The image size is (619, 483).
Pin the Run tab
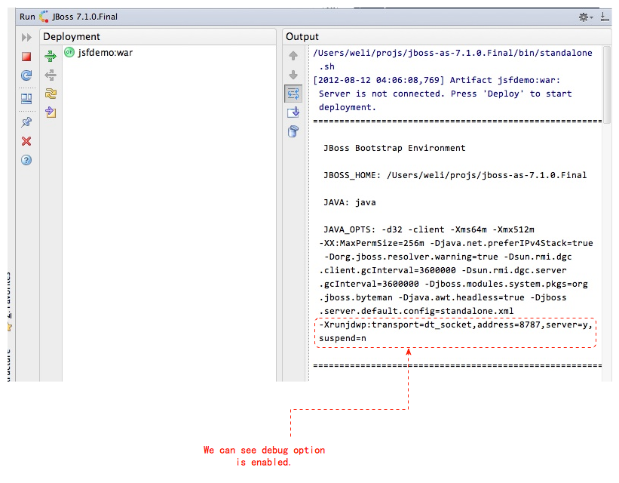click(x=26, y=122)
